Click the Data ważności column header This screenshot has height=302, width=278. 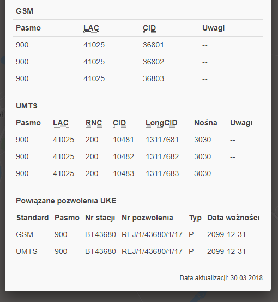pyautogui.click(x=233, y=218)
